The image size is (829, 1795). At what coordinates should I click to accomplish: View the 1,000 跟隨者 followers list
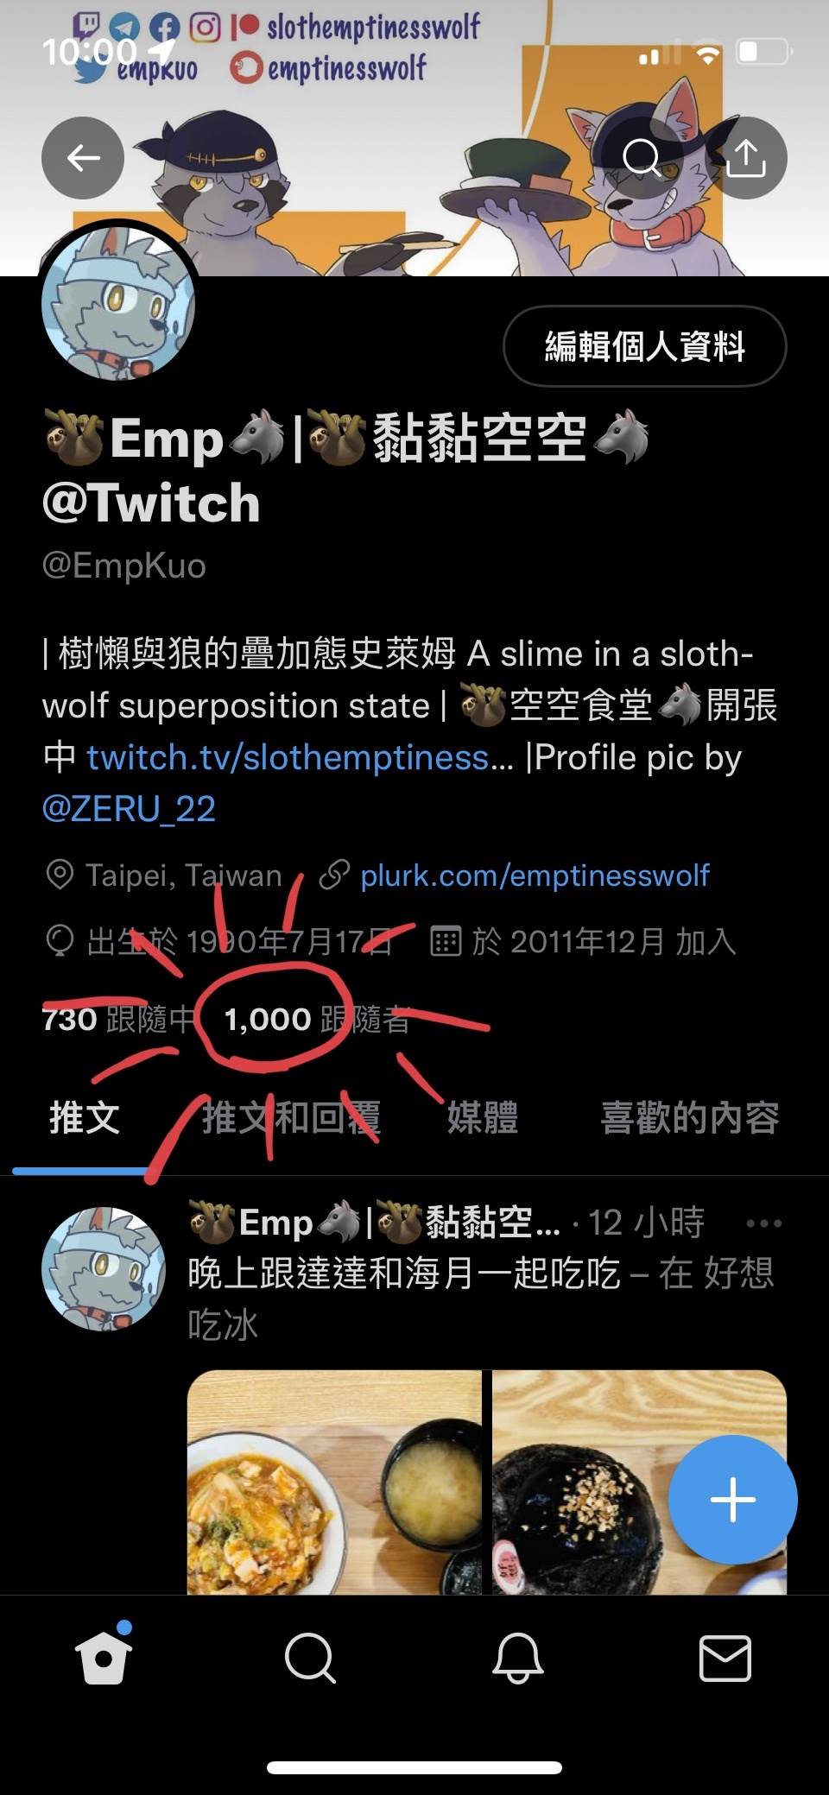[x=317, y=1019]
